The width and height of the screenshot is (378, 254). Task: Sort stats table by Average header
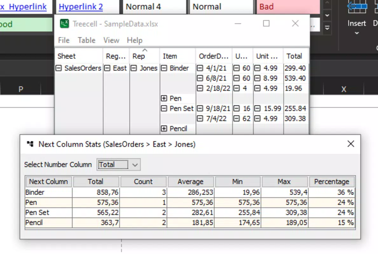click(x=190, y=182)
